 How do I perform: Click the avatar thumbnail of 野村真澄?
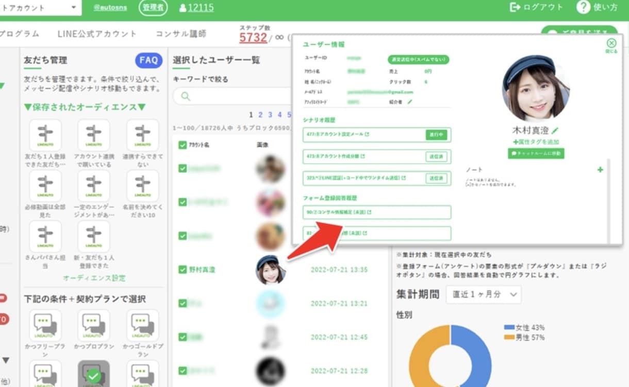tap(271, 270)
